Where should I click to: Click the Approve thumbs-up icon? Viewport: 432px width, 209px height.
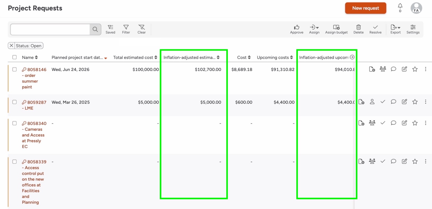[x=297, y=29]
